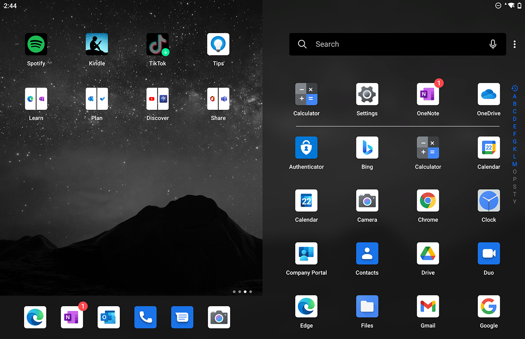Jump to letter C in index

pyautogui.click(x=515, y=111)
